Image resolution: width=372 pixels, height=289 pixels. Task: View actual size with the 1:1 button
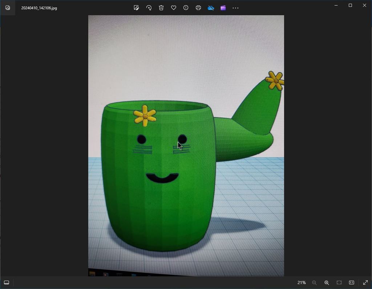[352, 282]
